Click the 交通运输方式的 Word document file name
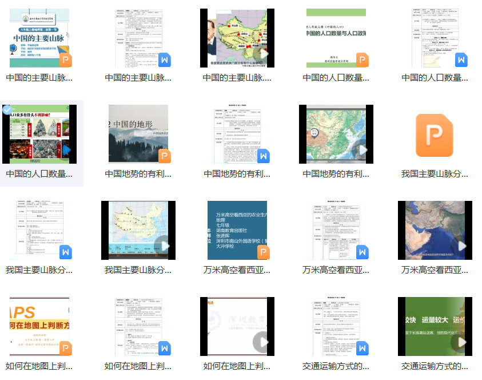Screen dimensions: 482x380 point(336,366)
